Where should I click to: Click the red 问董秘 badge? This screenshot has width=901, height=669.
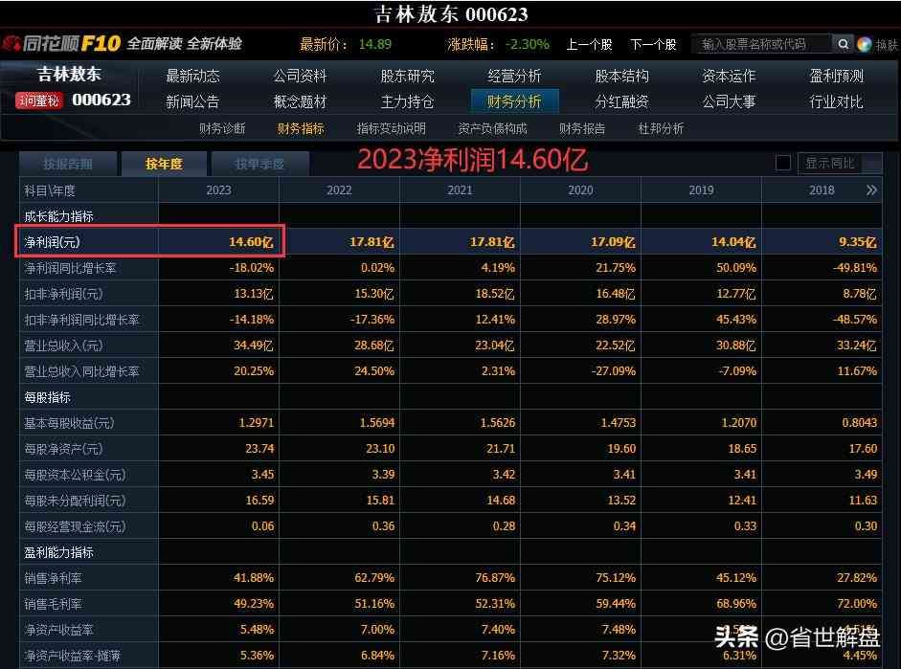point(39,100)
